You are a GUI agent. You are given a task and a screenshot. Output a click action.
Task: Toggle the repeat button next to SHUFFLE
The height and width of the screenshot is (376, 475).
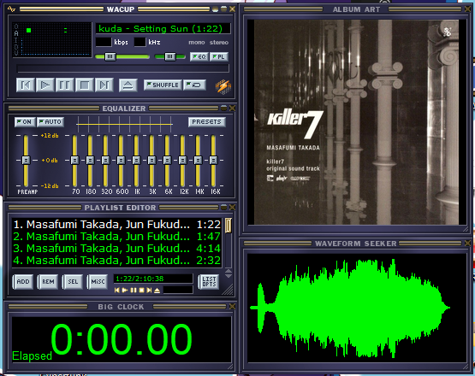coord(194,85)
